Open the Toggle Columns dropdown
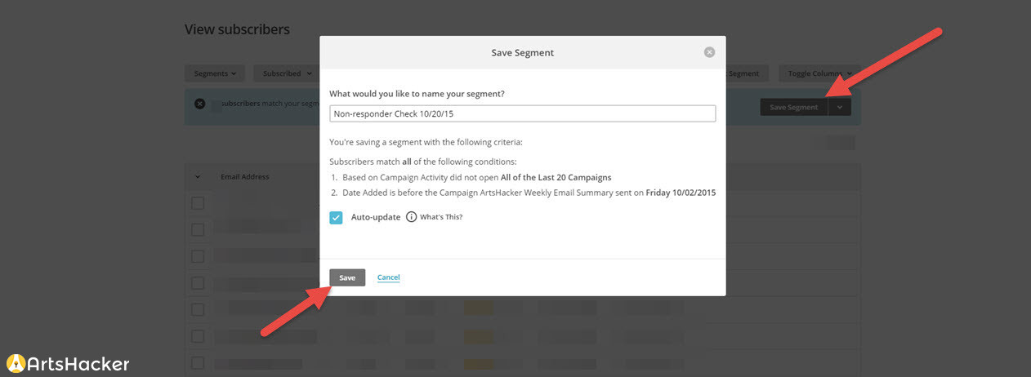 (x=819, y=73)
